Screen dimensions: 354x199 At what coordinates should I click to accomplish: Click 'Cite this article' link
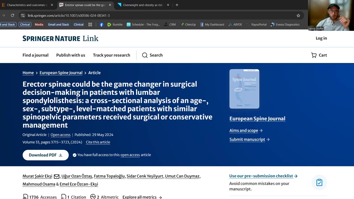point(98,142)
